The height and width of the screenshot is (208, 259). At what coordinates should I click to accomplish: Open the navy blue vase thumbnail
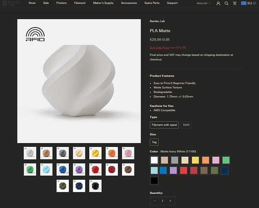[x=79, y=186]
